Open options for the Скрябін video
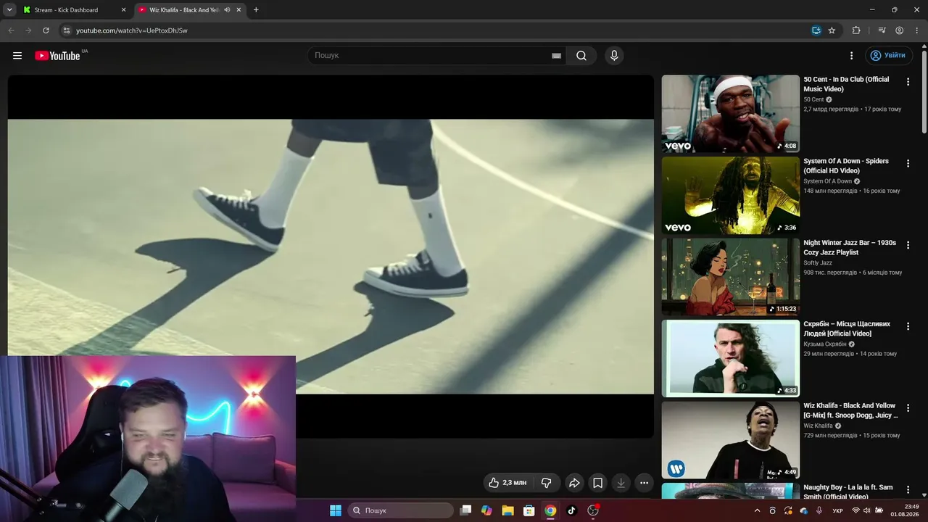The image size is (928, 522). [908, 327]
